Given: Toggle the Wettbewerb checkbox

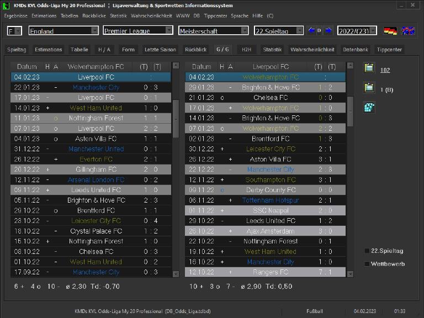Looking at the screenshot, I should click(367, 264).
